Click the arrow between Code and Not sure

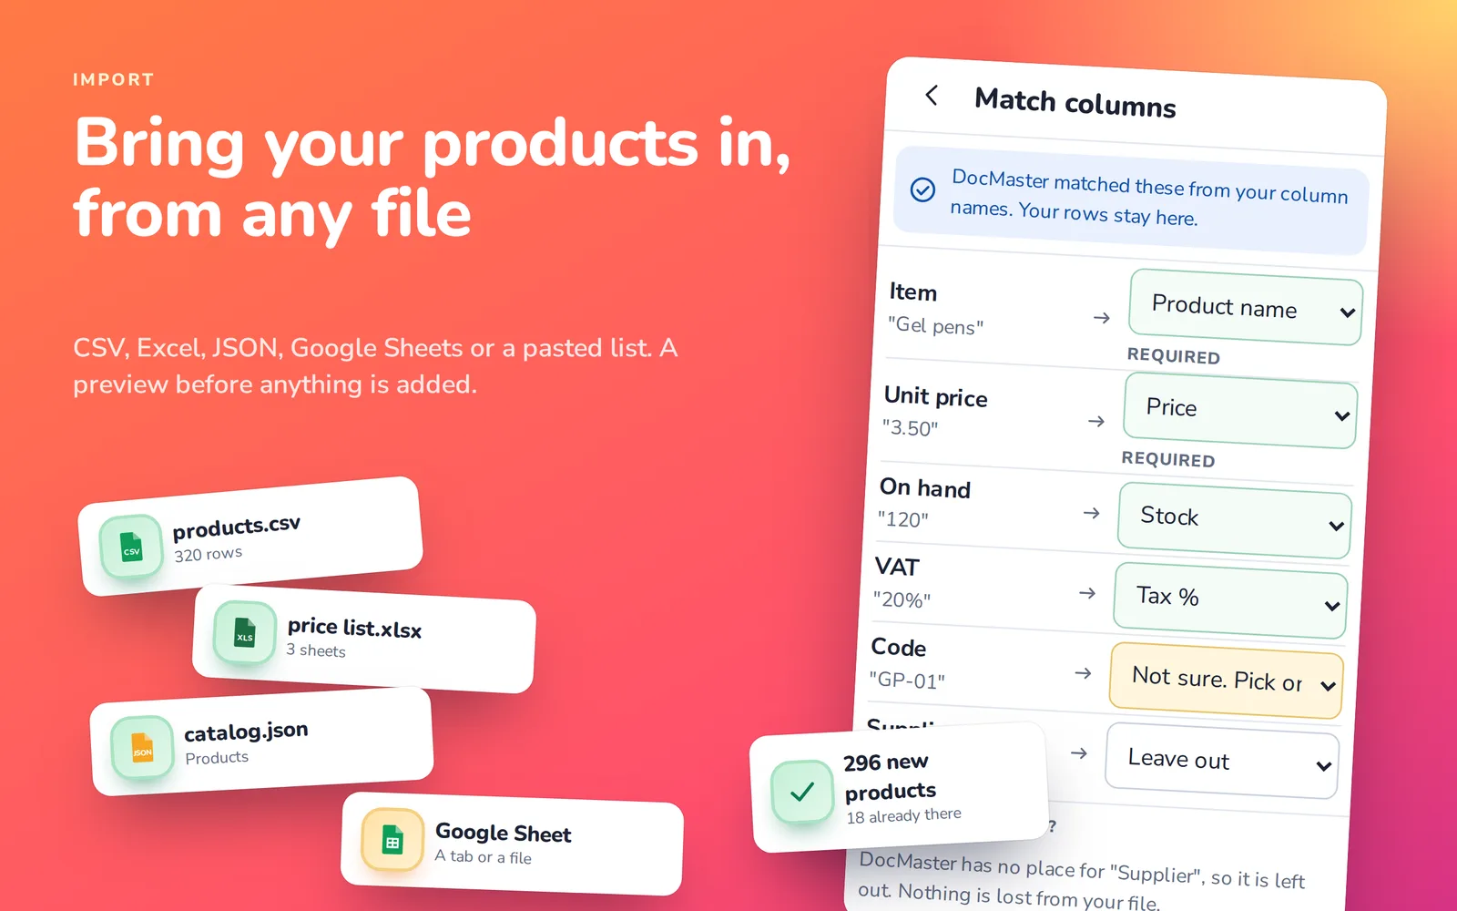coord(1083,673)
